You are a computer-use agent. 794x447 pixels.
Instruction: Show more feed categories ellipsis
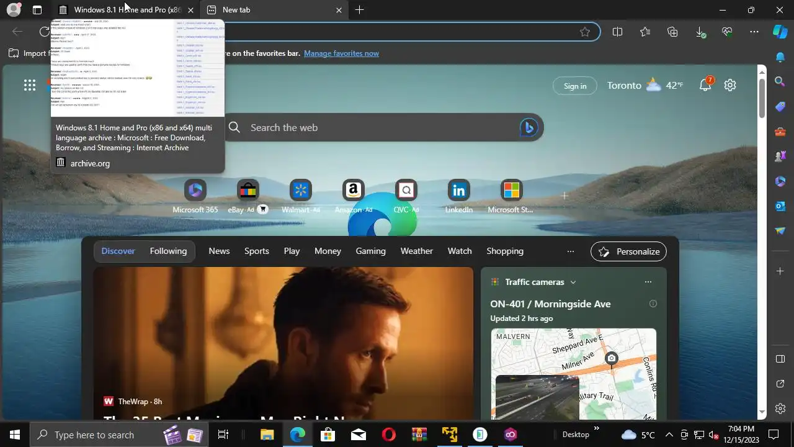point(571,251)
